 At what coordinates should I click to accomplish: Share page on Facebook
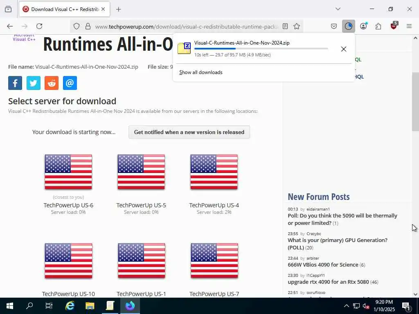[15, 83]
